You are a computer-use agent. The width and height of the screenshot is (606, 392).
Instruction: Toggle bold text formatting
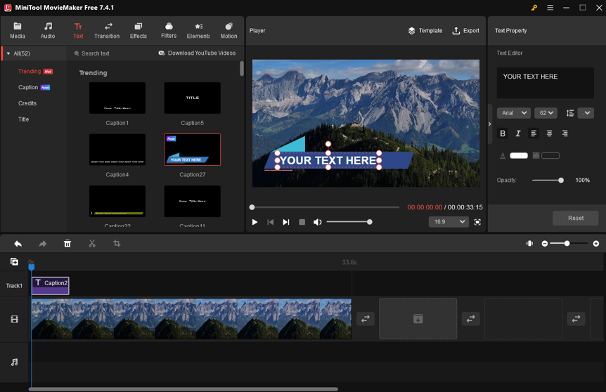tap(503, 133)
